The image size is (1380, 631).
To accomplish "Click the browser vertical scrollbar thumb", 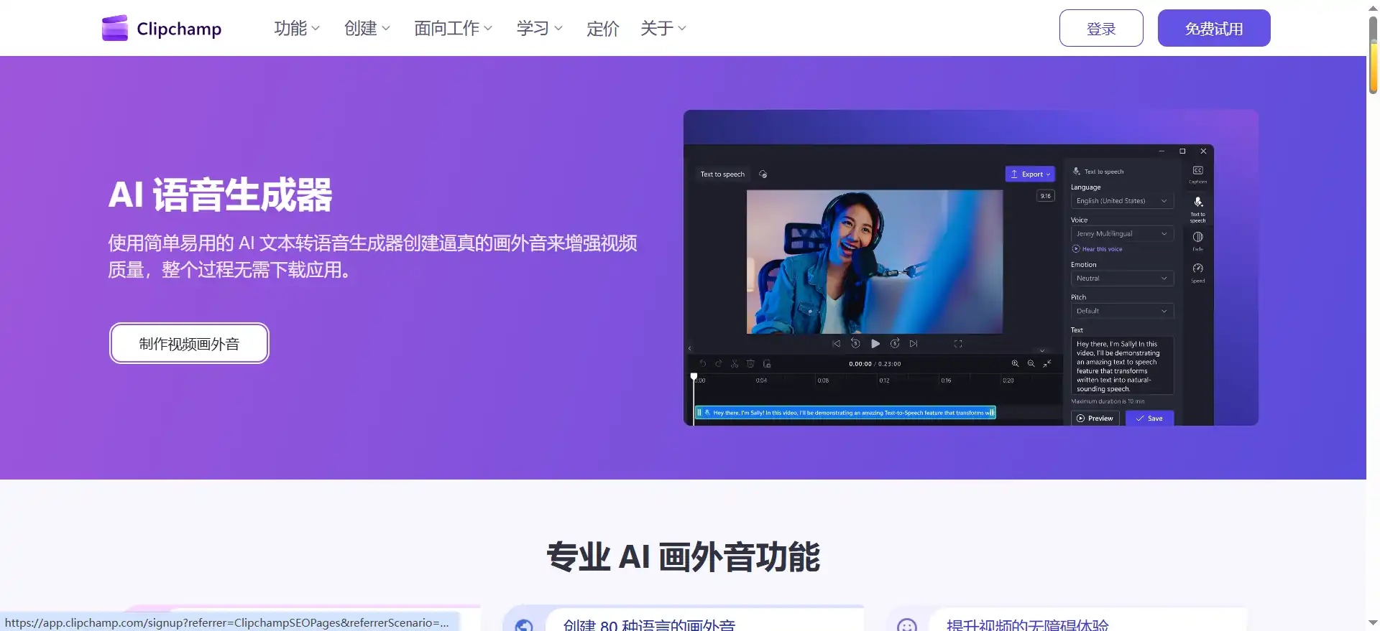I will coord(1373,54).
